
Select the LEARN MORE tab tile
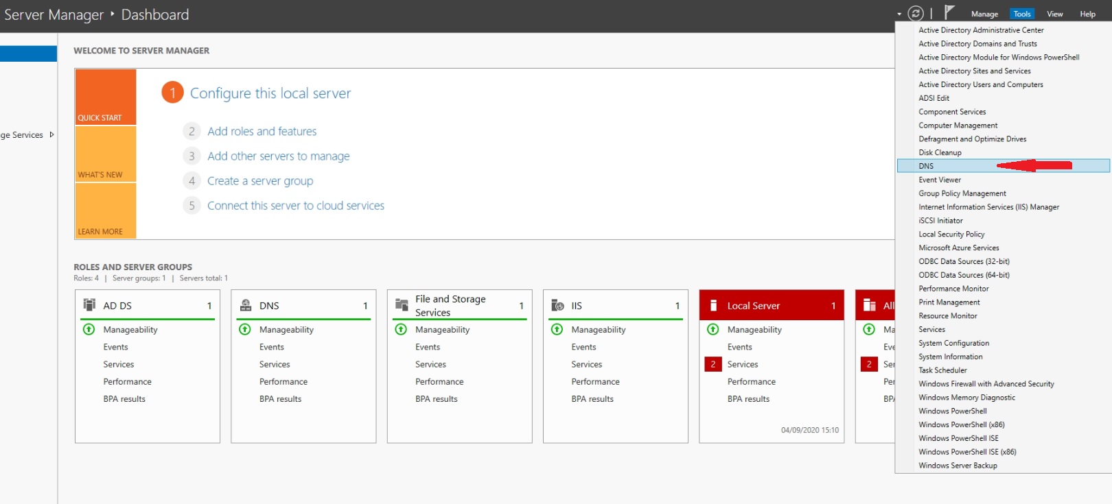point(106,211)
